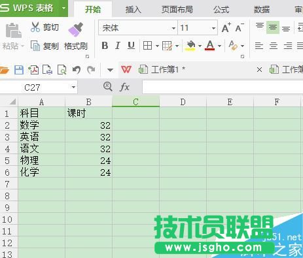This screenshot has width=303, height=258.
Task: Click the print icon
Action: (47, 70)
